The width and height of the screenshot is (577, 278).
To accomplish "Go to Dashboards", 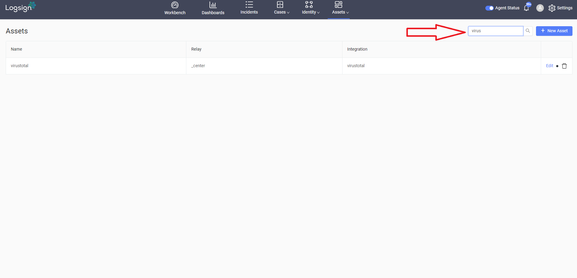I will (x=213, y=8).
